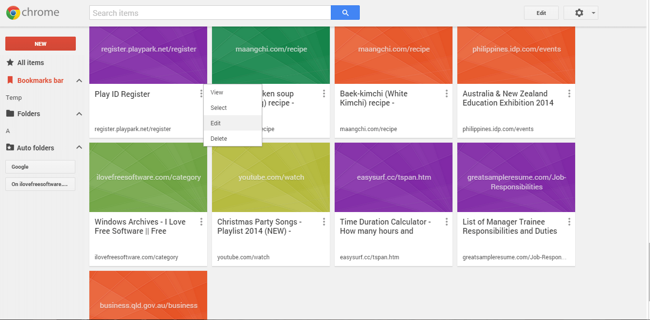Click List of Manager Trainee Responsibilities title
This screenshot has height=320, width=650.
click(510, 227)
